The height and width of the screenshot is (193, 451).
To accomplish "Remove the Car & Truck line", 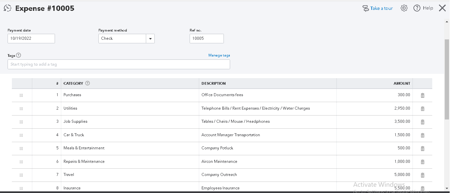I will click(423, 135).
